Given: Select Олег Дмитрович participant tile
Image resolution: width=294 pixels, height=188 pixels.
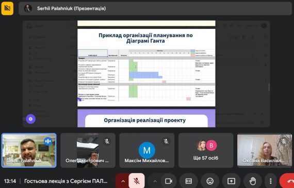Looking at the screenshot, I should pyautogui.click(x=88, y=150).
